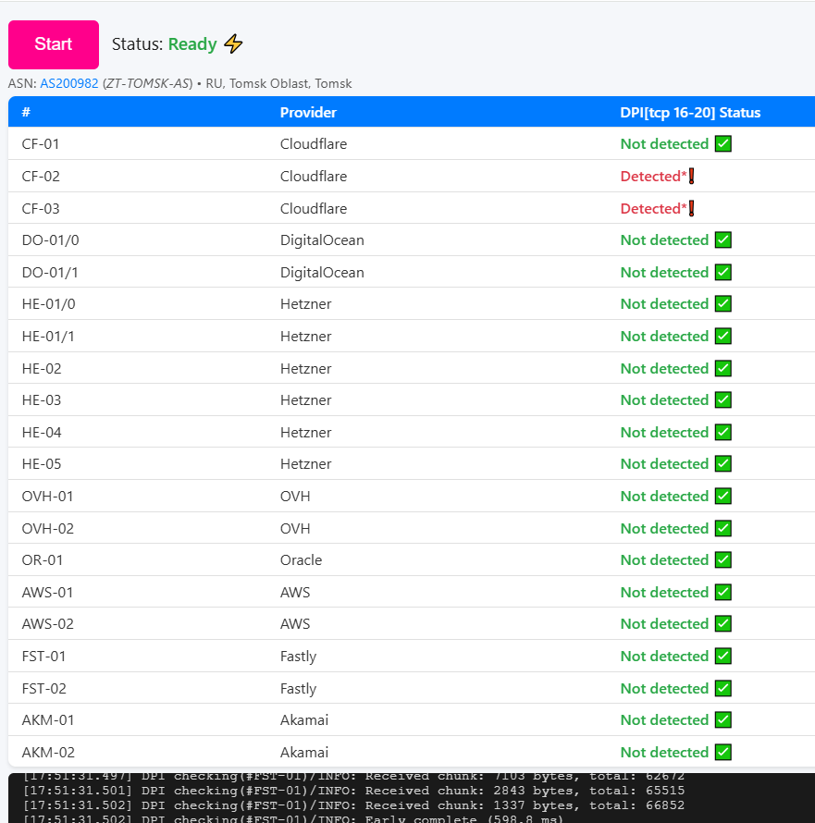The image size is (815, 823).
Task: Click the green checkmark icon for OR-01
Action: pos(723,560)
